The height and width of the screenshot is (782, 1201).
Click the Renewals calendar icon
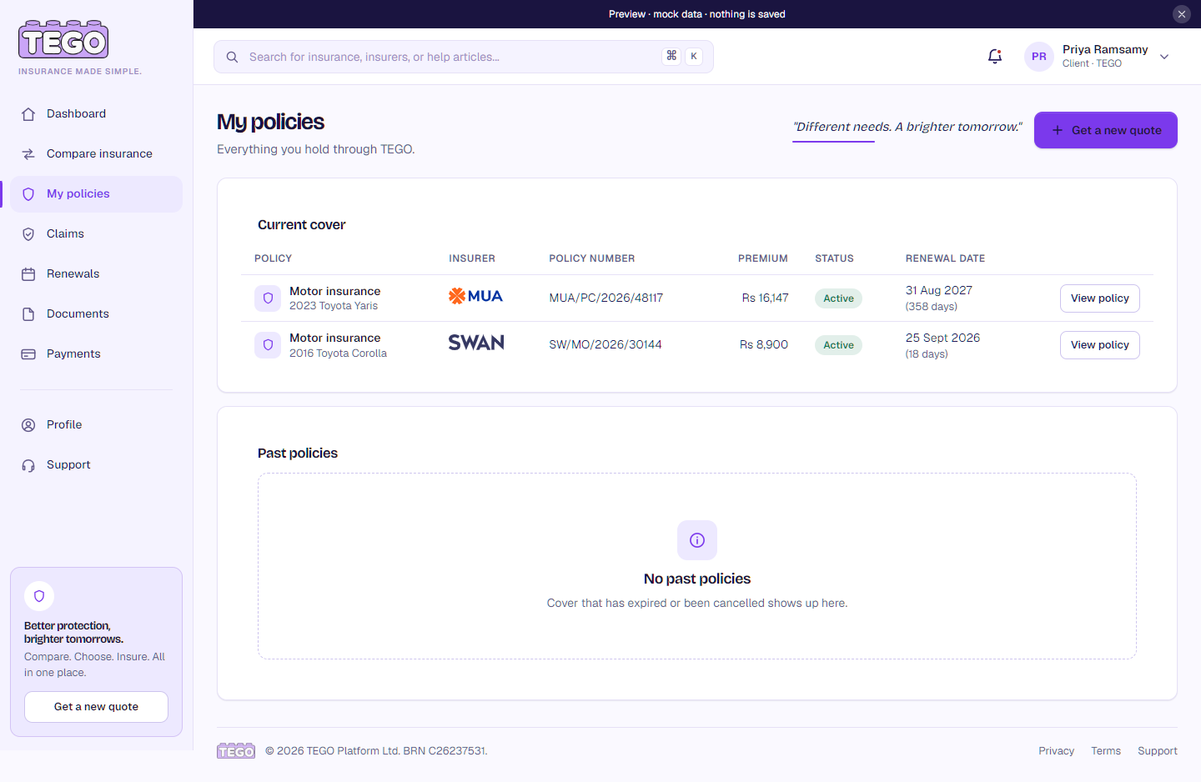pyautogui.click(x=28, y=274)
